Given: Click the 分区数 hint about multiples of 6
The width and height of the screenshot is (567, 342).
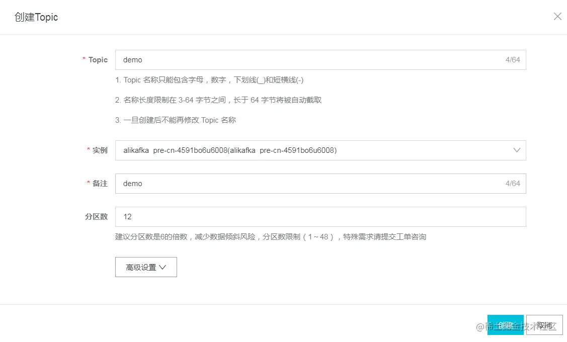Looking at the screenshot, I should tap(271, 237).
